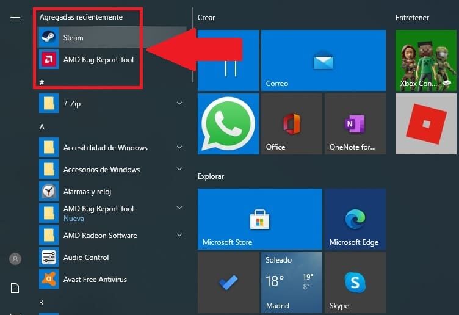459x315 pixels.
Task: Click the Explorar group heading
Action: (211, 176)
